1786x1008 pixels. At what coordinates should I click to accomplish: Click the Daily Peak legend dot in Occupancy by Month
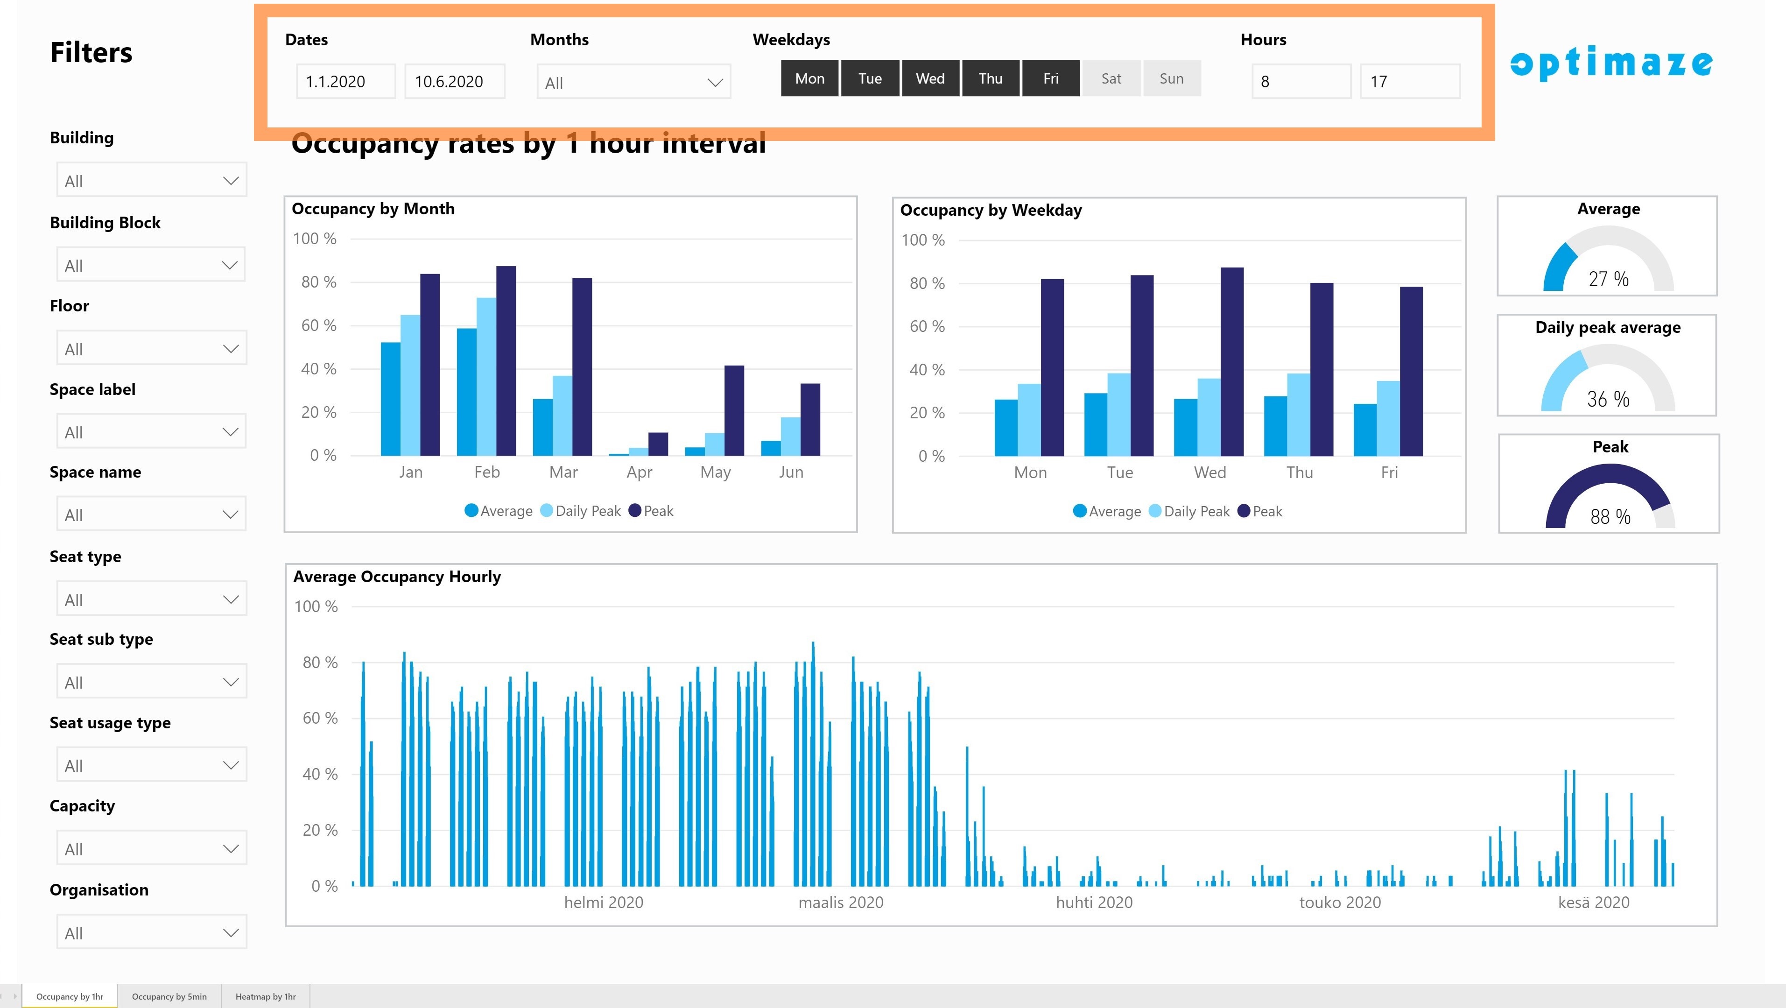546,511
